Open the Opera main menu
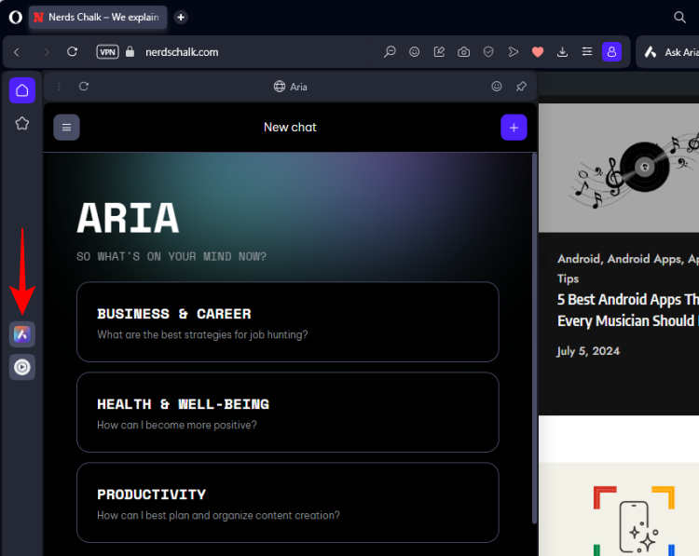 pyautogui.click(x=14, y=17)
